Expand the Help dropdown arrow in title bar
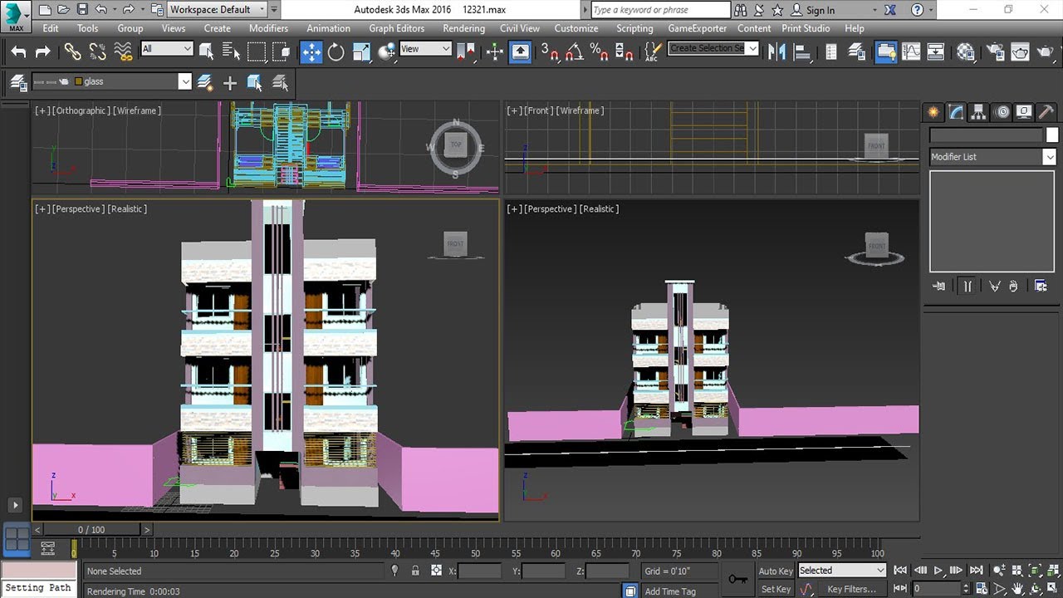 929,10
